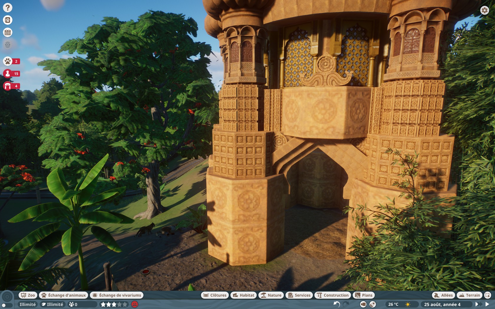Open the camera mode icon
Viewport: 495px width, 309px height.
363,304
